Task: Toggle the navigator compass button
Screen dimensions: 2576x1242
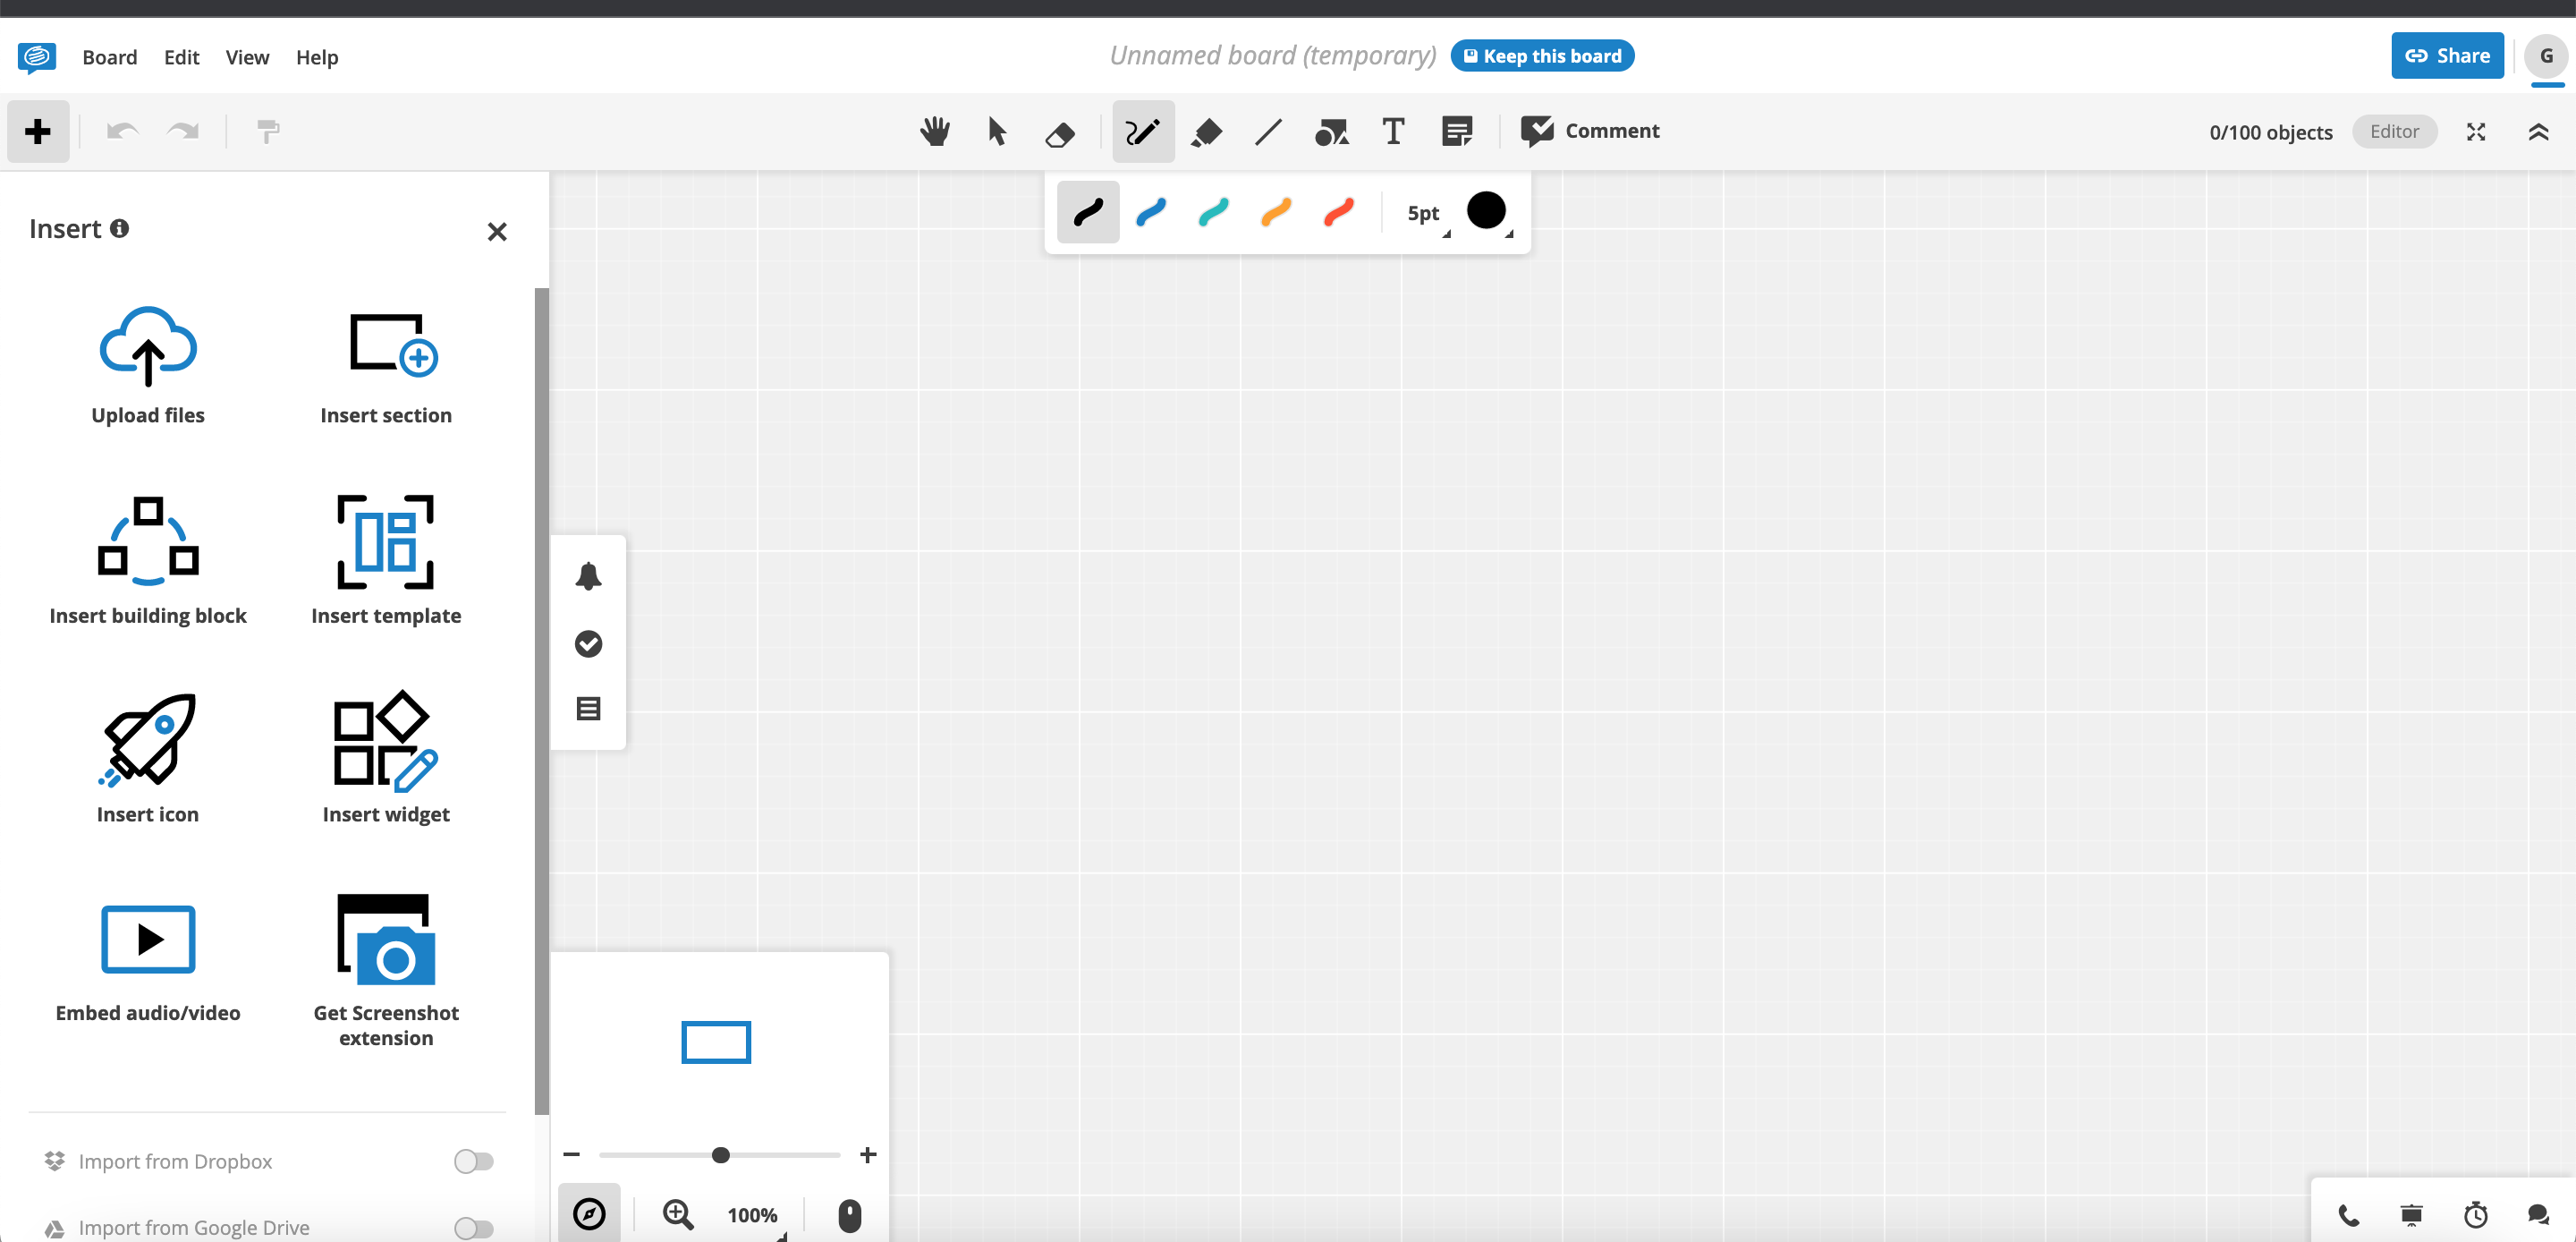Action: tap(589, 1214)
